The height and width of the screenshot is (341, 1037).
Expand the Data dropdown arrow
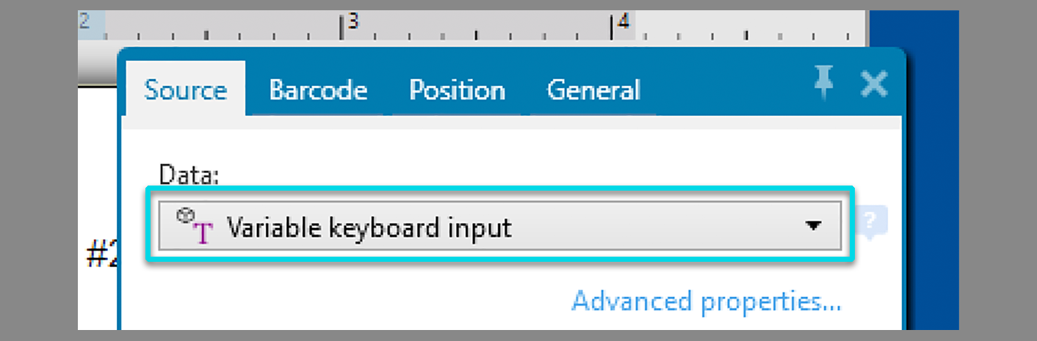click(x=812, y=227)
